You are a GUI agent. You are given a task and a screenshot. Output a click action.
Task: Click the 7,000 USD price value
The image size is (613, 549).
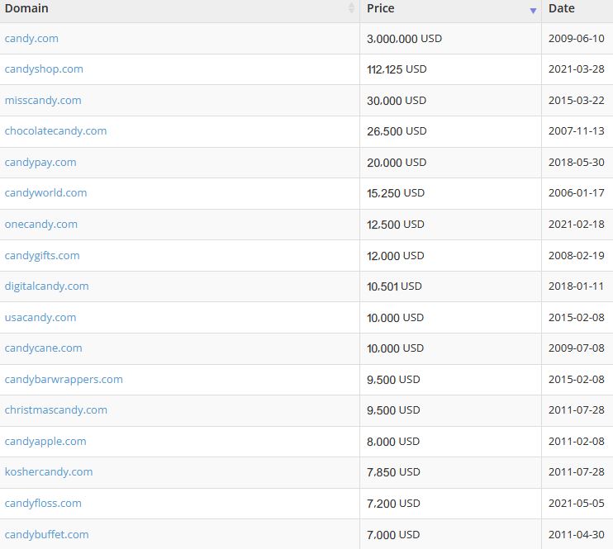[393, 534]
